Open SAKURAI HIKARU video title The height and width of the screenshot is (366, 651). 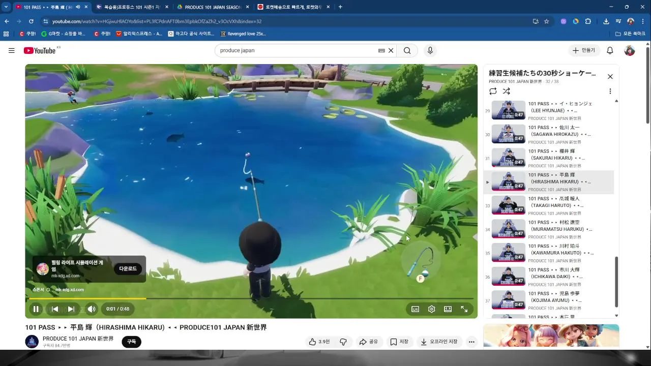tap(557, 155)
